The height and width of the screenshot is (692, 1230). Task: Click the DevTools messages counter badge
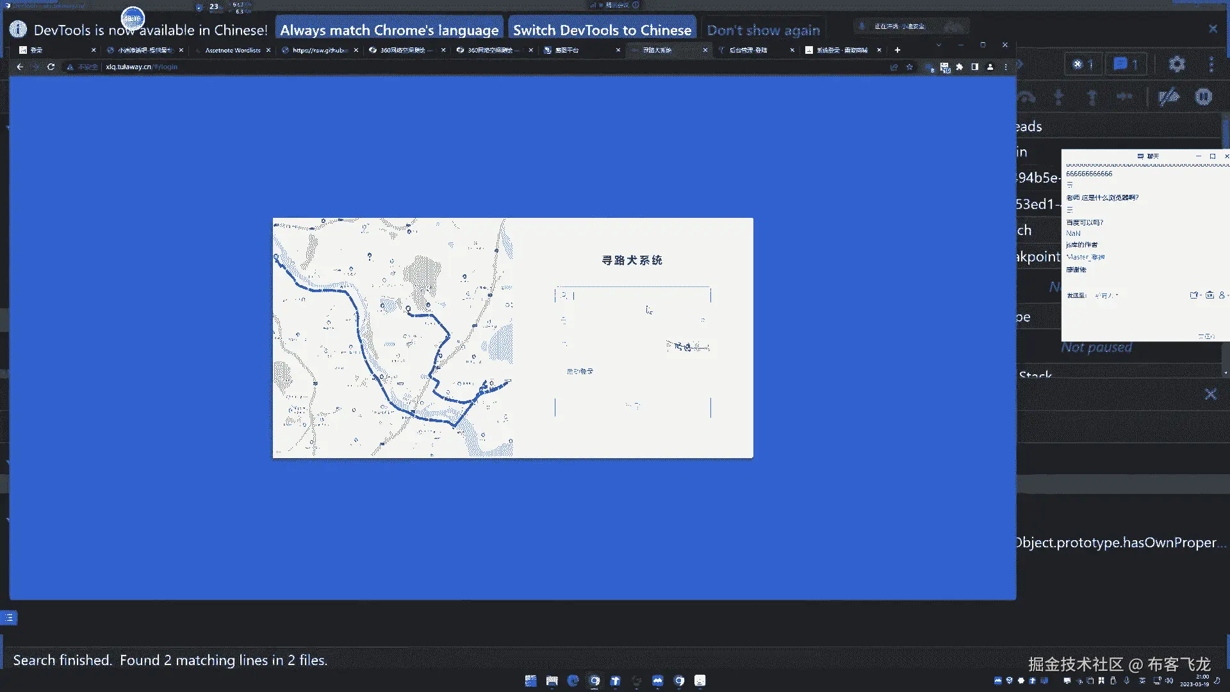[x=1126, y=64]
